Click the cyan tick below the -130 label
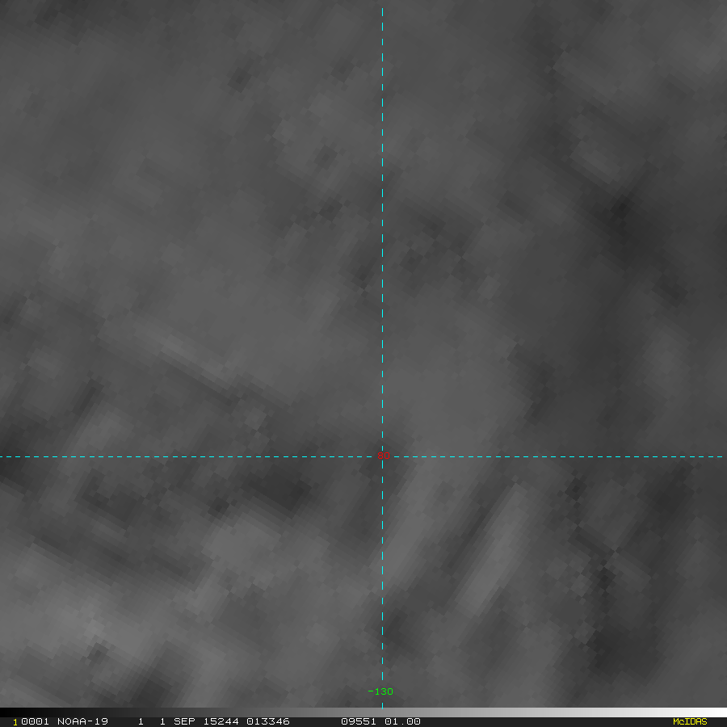The image size is (727, 727). click(x=382, y=701)
